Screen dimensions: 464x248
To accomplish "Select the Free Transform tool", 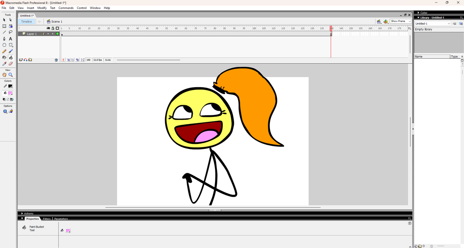I will [4, 26].
